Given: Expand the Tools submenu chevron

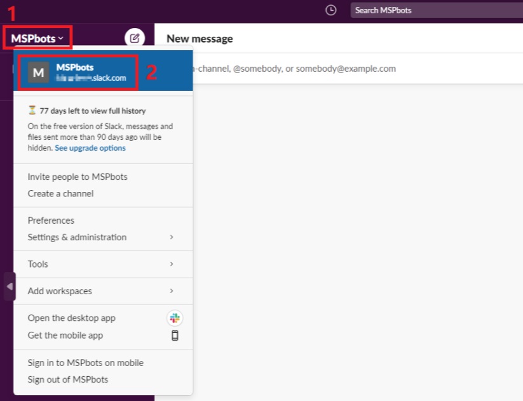Looking at the screenshot, I should 172,264.
